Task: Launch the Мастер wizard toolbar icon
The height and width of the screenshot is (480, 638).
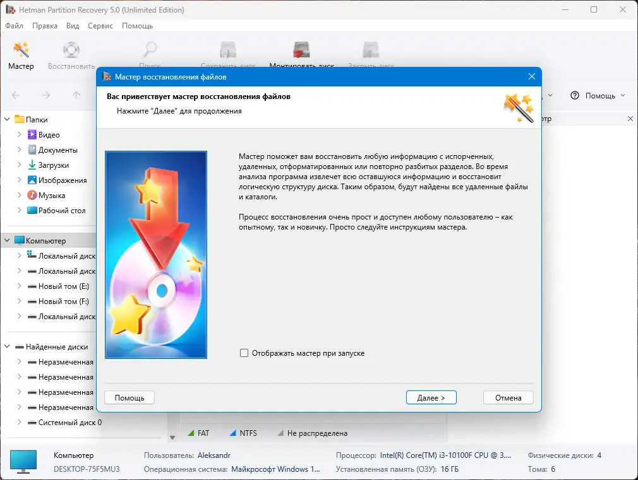Action: pyautogui.click(x=21, y=50)
